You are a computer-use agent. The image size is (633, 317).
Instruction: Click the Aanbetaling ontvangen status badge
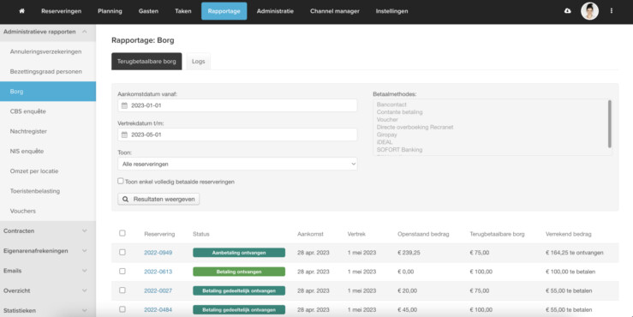(x=239, y=253)
